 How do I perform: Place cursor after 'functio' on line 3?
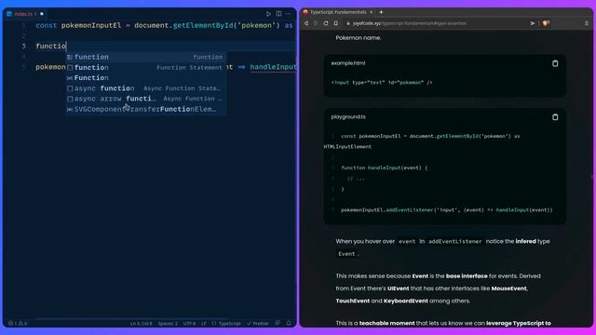tap(66, 47)
